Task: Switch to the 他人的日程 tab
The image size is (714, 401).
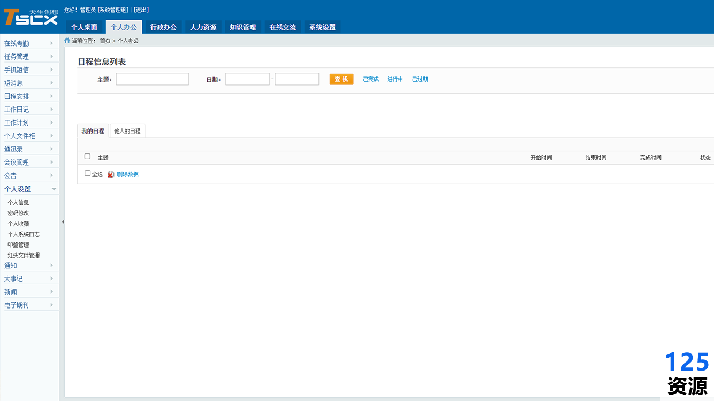Action: coord(127,131)
